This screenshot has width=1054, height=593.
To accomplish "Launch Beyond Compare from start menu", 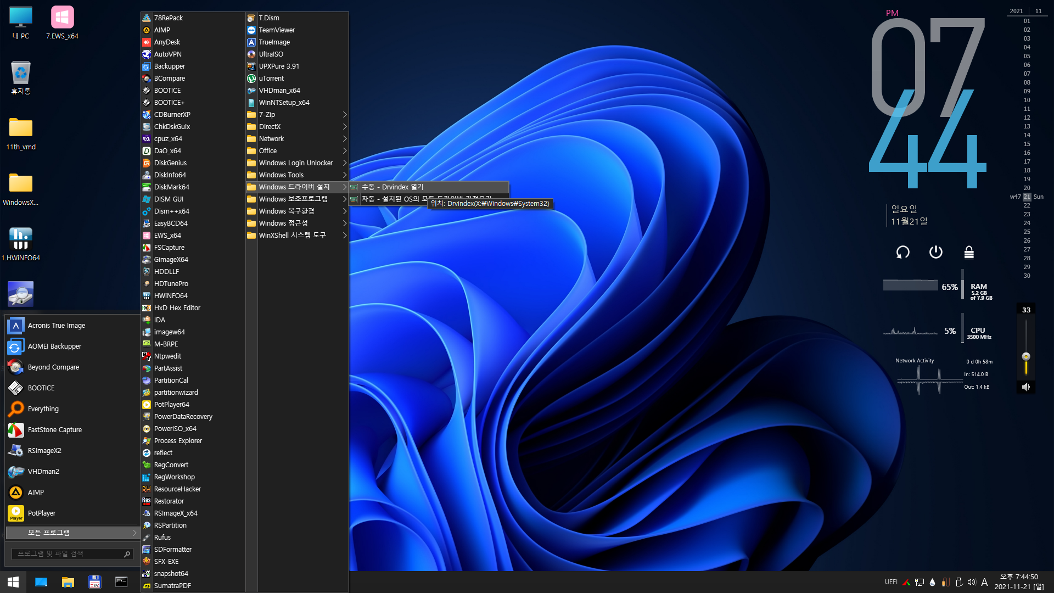I will pyautogui.click(x=72, y=367).
